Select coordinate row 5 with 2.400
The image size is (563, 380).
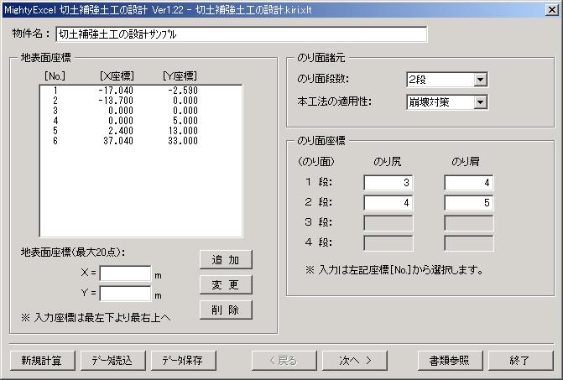[140, 131]
